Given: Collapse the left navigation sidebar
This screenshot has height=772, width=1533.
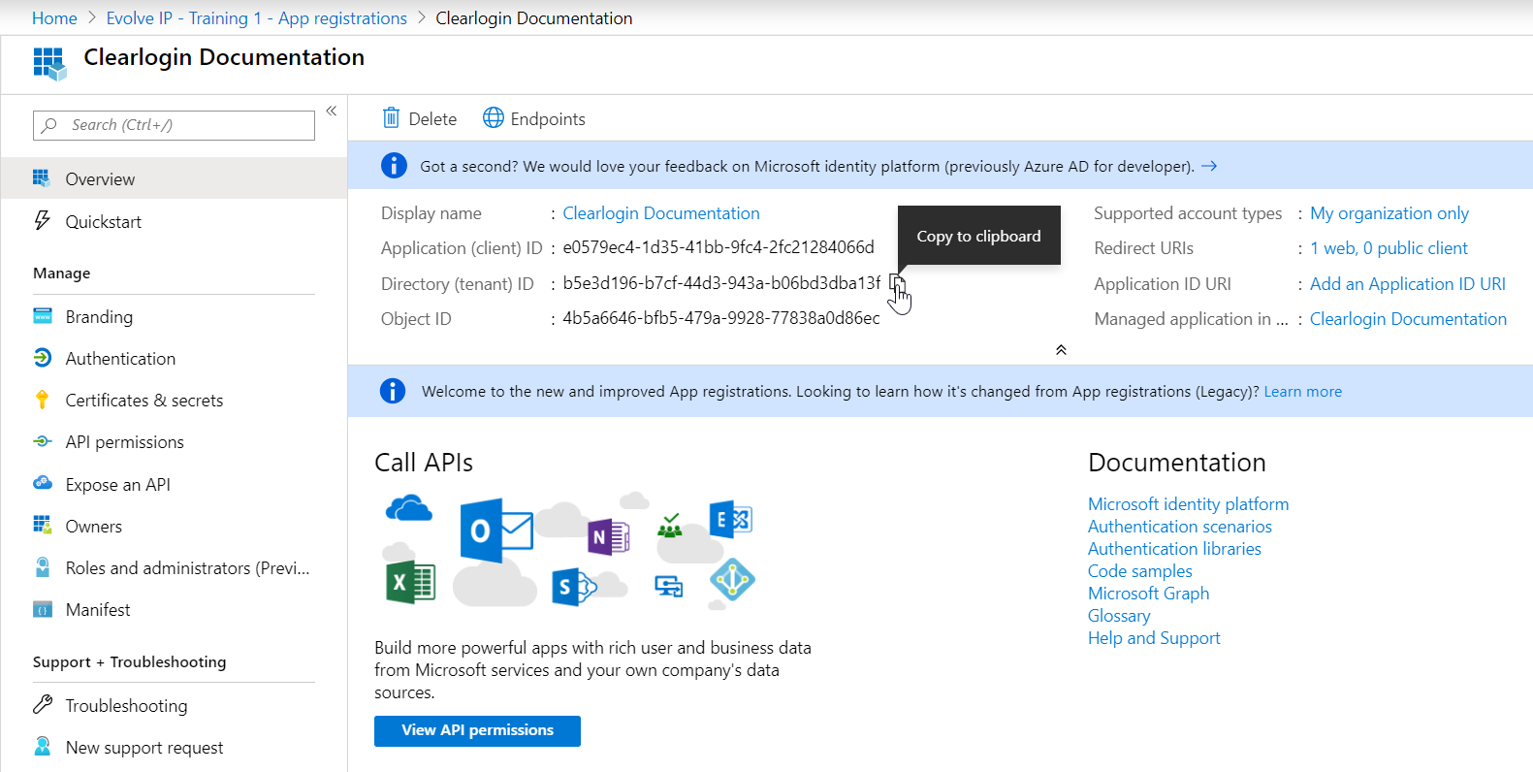Looking at the screenshot, I should pos(331,111).
